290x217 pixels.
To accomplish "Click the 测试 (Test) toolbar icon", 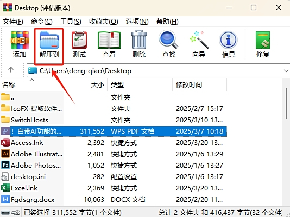I will [79, 40].
